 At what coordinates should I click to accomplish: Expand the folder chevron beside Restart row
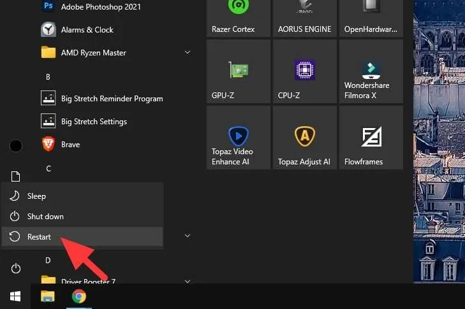point(188,236)
